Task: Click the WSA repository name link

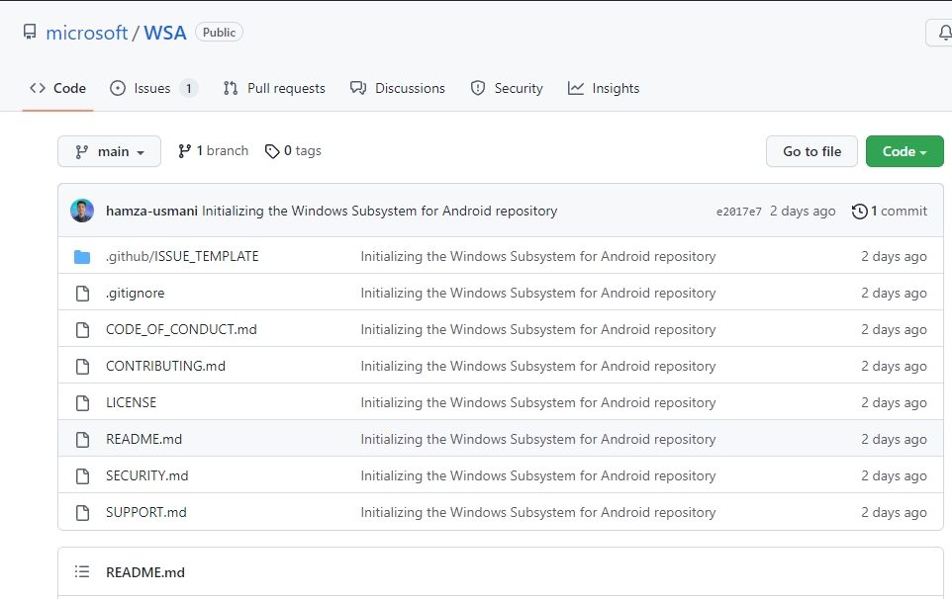Action: pos(164,33)
